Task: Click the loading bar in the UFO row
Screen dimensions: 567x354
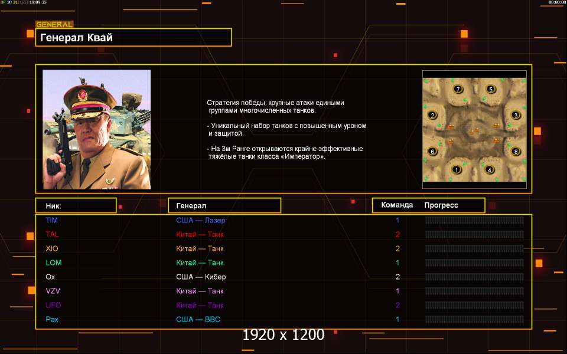Action: (474, 305)
